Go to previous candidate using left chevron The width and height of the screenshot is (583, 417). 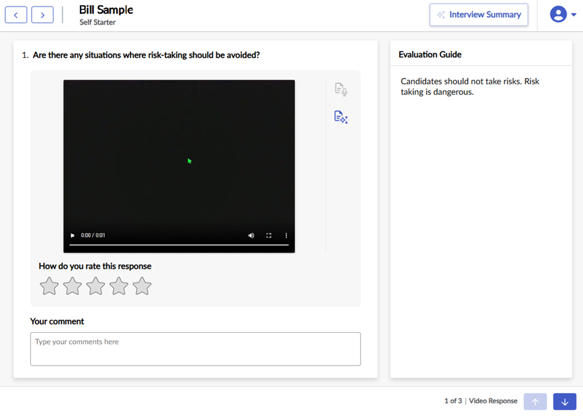(x=16, y=15)
